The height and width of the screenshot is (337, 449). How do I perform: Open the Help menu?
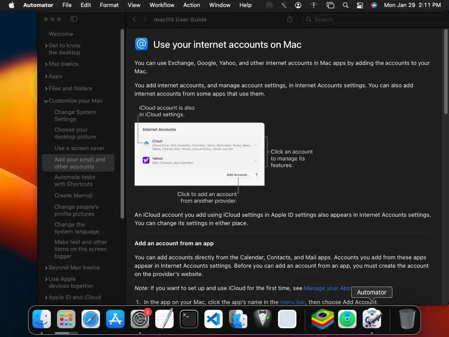tap(246, 5)
